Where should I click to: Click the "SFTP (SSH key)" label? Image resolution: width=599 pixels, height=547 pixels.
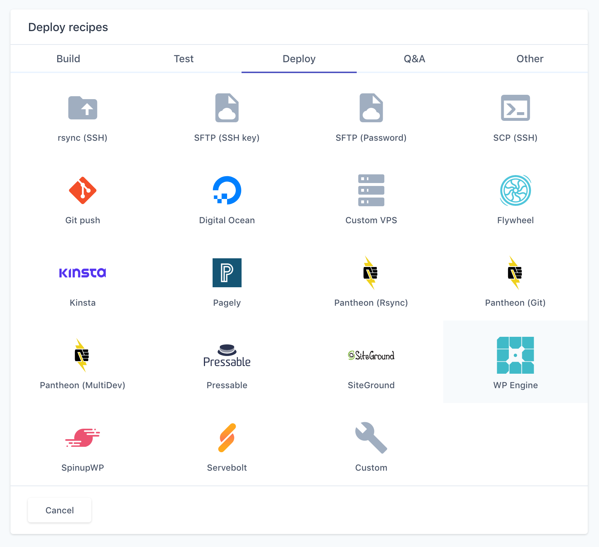pyautogui.click(x=227, y=138)
